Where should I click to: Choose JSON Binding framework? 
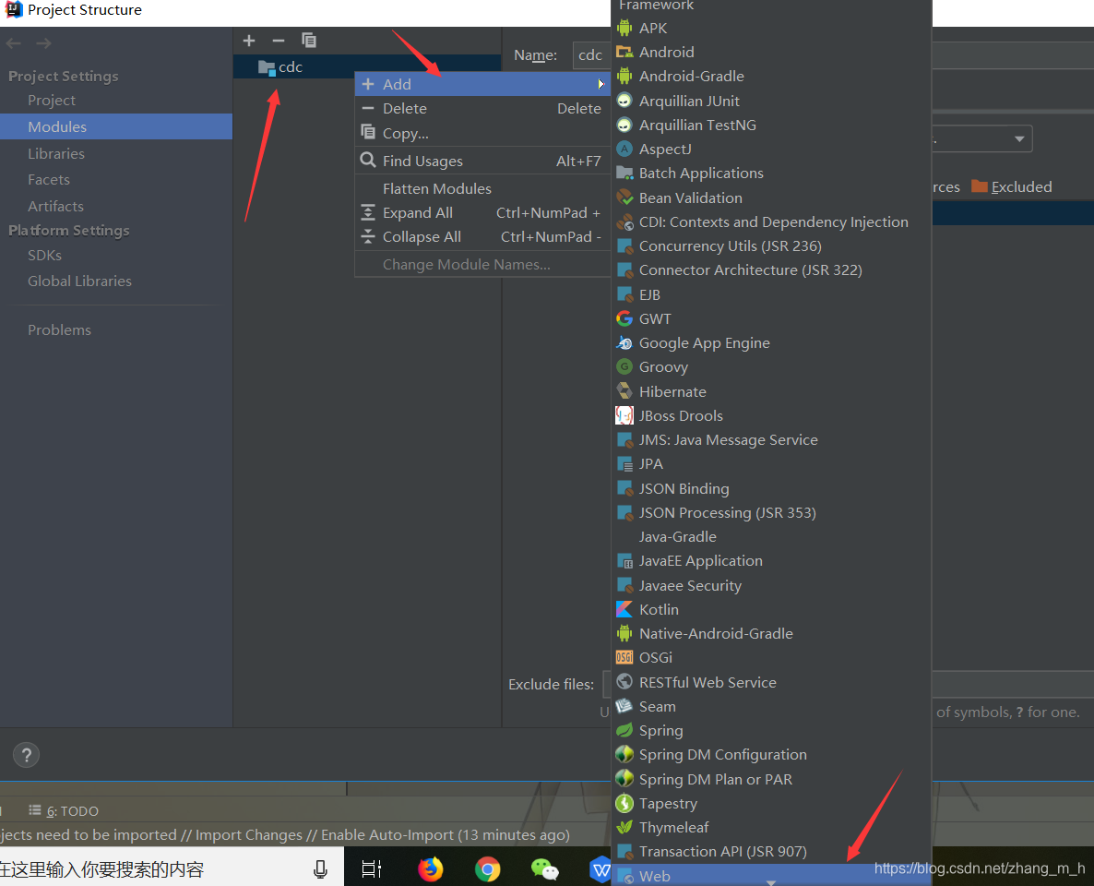tap(771, 488)
